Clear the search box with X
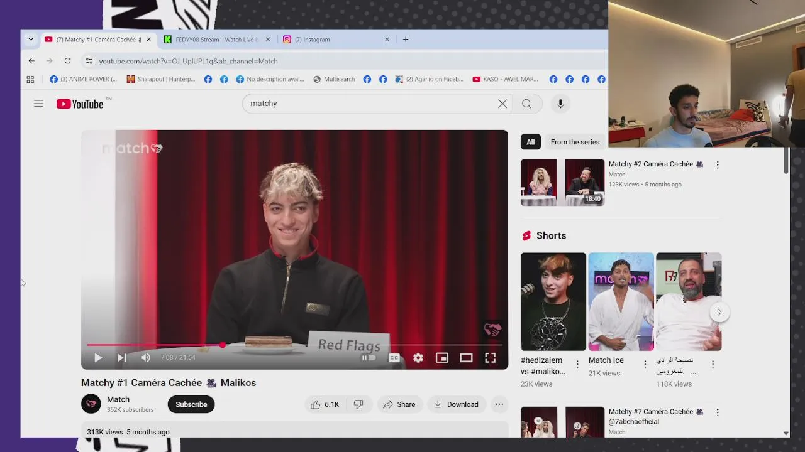 (502, 104)
